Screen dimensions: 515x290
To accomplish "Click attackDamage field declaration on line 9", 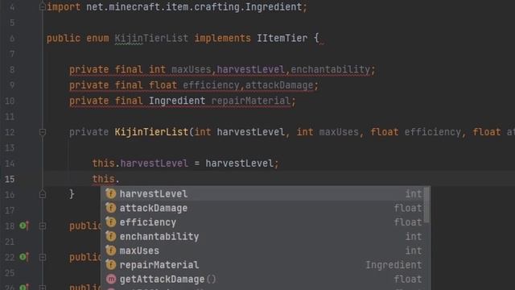I will [279, 85].
